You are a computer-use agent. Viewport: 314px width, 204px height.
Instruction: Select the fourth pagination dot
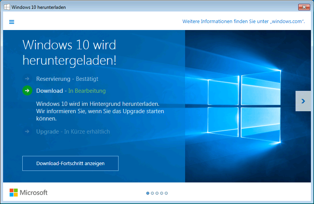pyautogui.click(x=162, y=193)
